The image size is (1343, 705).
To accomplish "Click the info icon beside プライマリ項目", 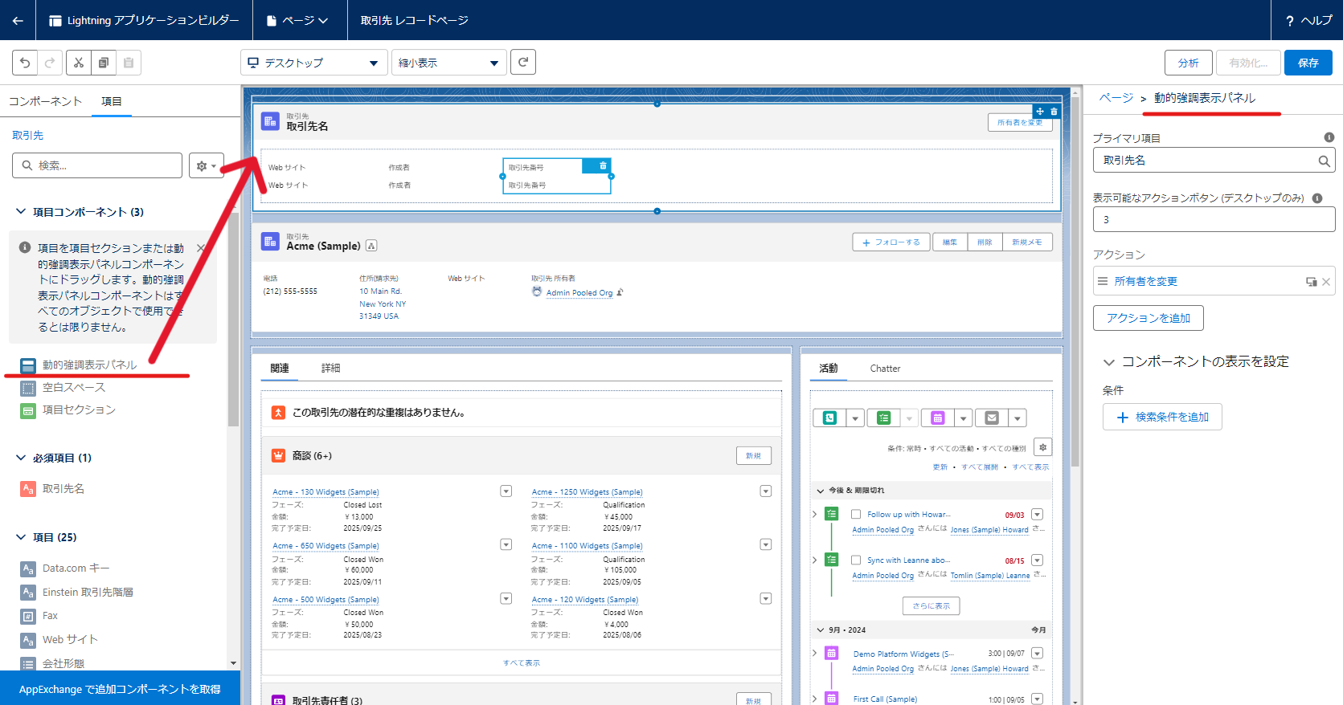I will tap(1329, 137).
